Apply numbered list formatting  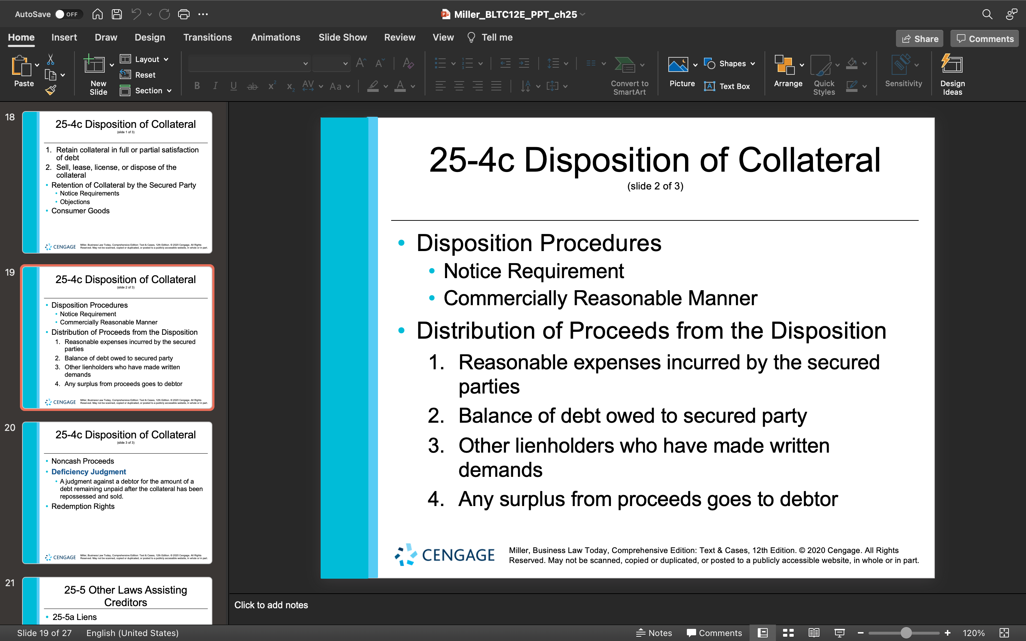[x=467, y=64]
